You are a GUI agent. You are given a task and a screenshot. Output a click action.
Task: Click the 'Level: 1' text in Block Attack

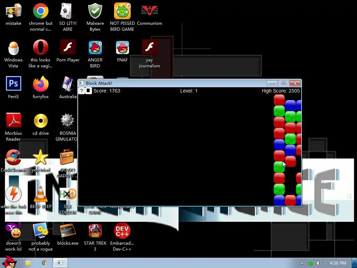(x=189, y=91)
